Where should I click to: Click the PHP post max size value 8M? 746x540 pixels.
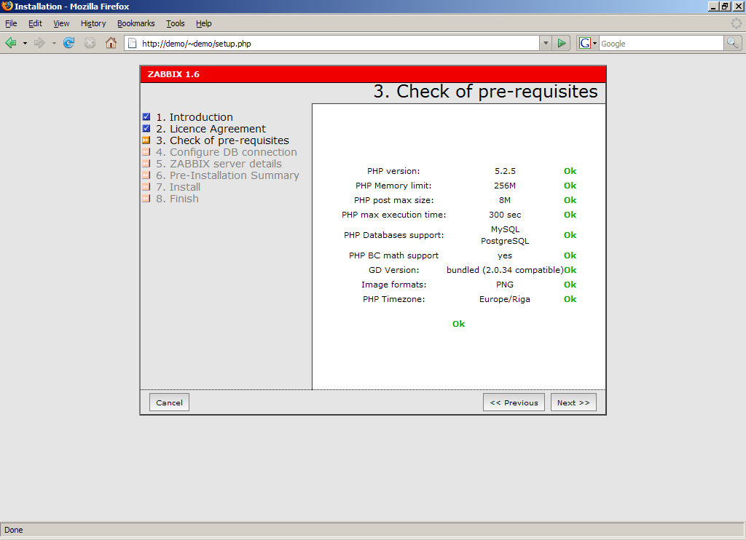pos(505,200)
